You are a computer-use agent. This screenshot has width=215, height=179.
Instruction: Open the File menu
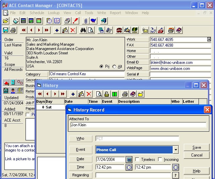click(x=13, y=13)
